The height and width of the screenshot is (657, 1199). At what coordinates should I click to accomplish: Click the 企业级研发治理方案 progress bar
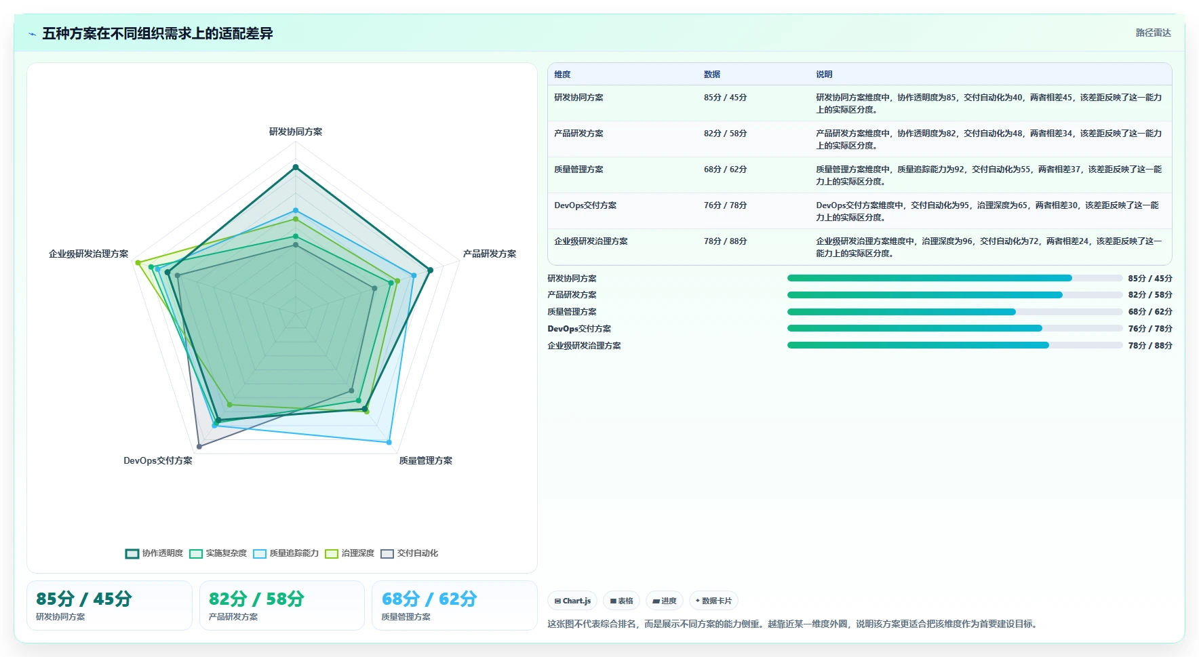point(955,345)
